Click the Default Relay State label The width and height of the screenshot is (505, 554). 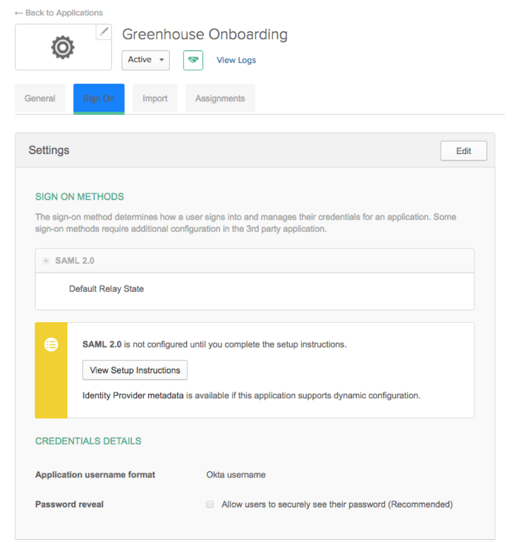[x=107, y=289]
